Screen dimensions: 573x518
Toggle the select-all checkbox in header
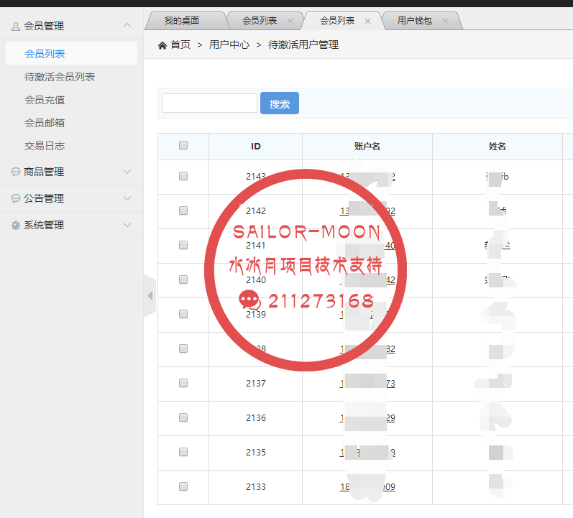[183, 145]
